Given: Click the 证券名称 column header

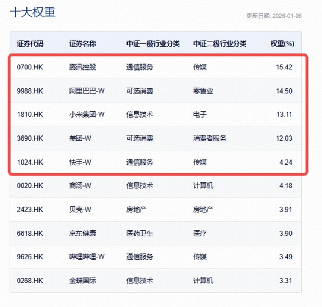Looking at the screenshot, I should pyautogui.click(x=83, y=44).
